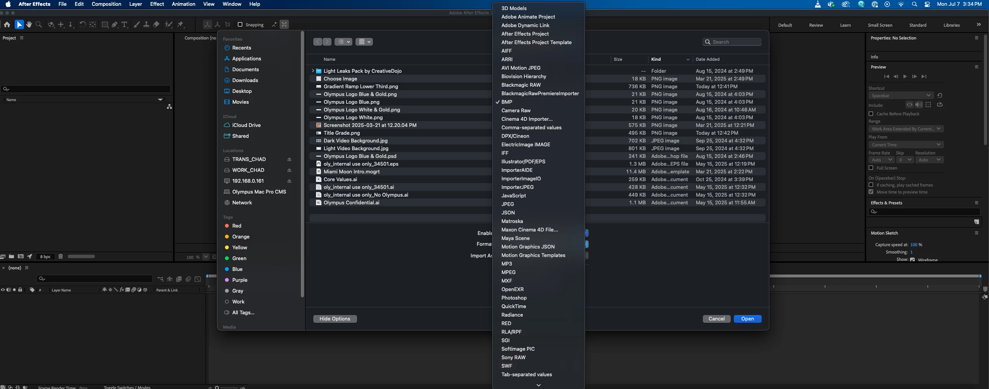The width and height of the screenshot is (989, 389).
Task: Cancel the import file dialog
Action: 716,319
